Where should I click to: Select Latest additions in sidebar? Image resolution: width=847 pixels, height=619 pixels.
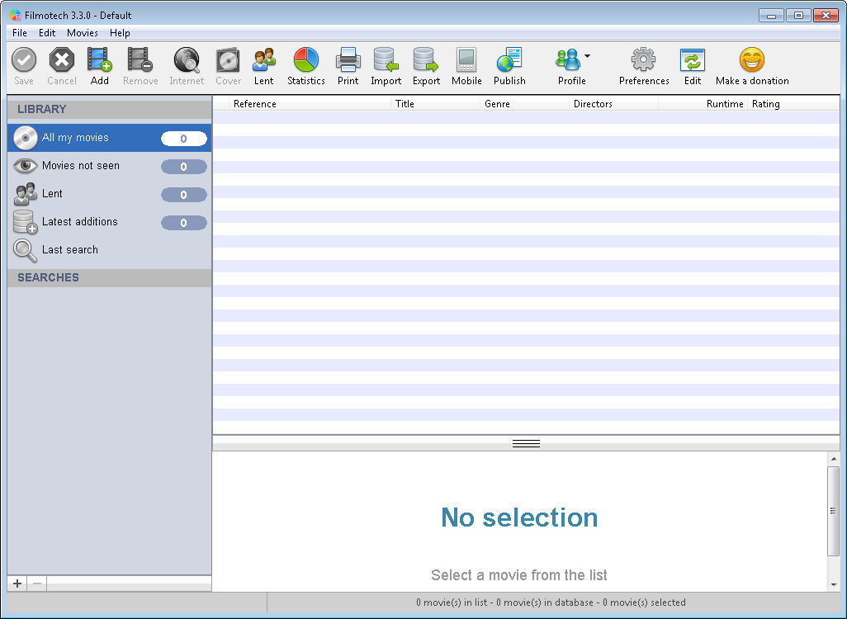point(80,222)
